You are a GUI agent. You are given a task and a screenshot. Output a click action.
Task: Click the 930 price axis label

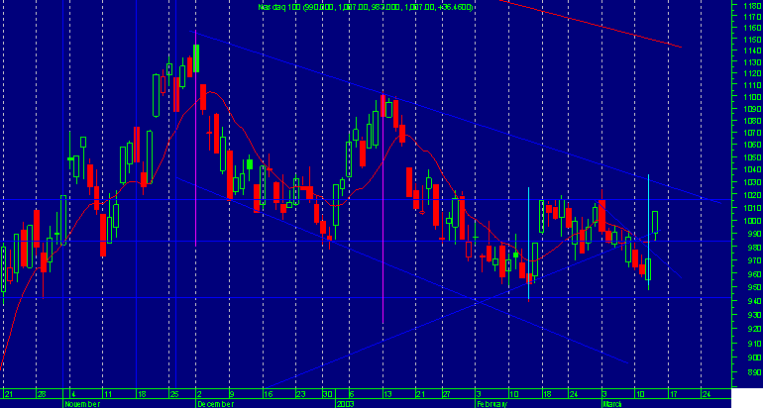pyautogui.click(x=754, y=316)
